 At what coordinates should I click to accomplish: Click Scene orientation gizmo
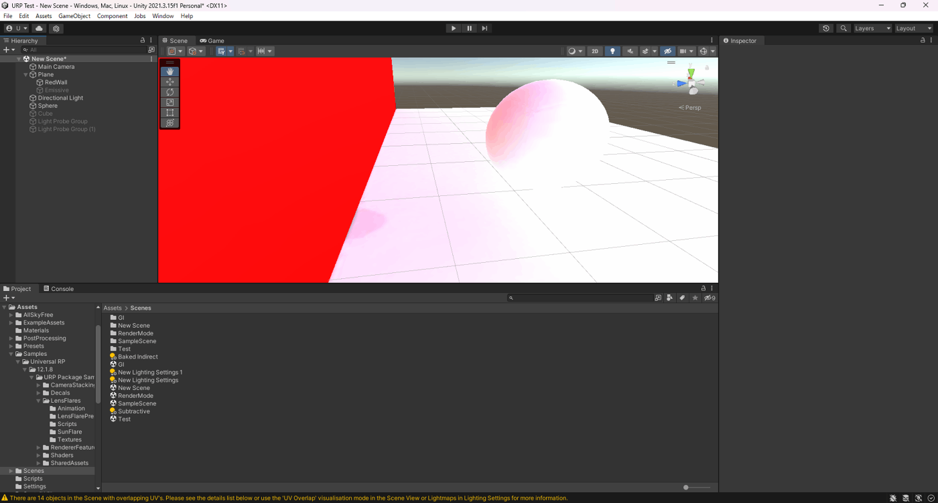692,82
